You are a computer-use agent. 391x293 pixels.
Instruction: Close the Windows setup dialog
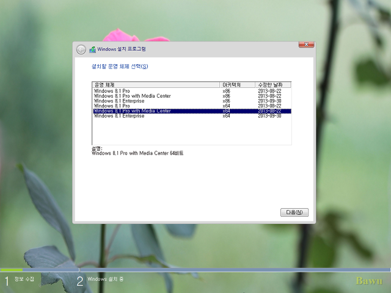[x=306, y=45]
